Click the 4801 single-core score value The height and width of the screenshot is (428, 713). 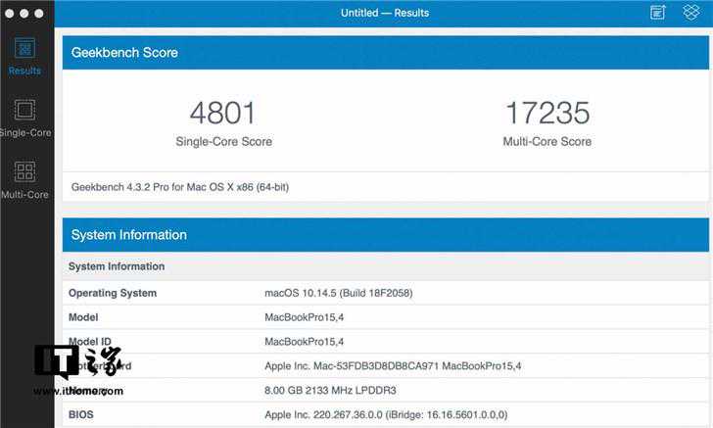point(223,113)
